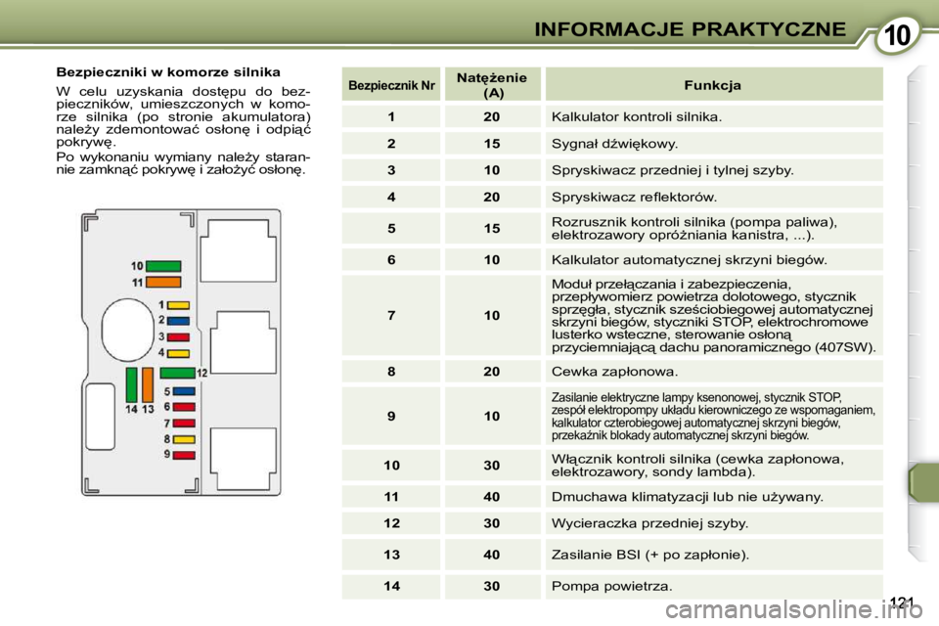The height and width of the screenshot is (626, 939).
Task: Click the paragraph starting 'W celu uzyskania dostępu'
Action: 183,116
